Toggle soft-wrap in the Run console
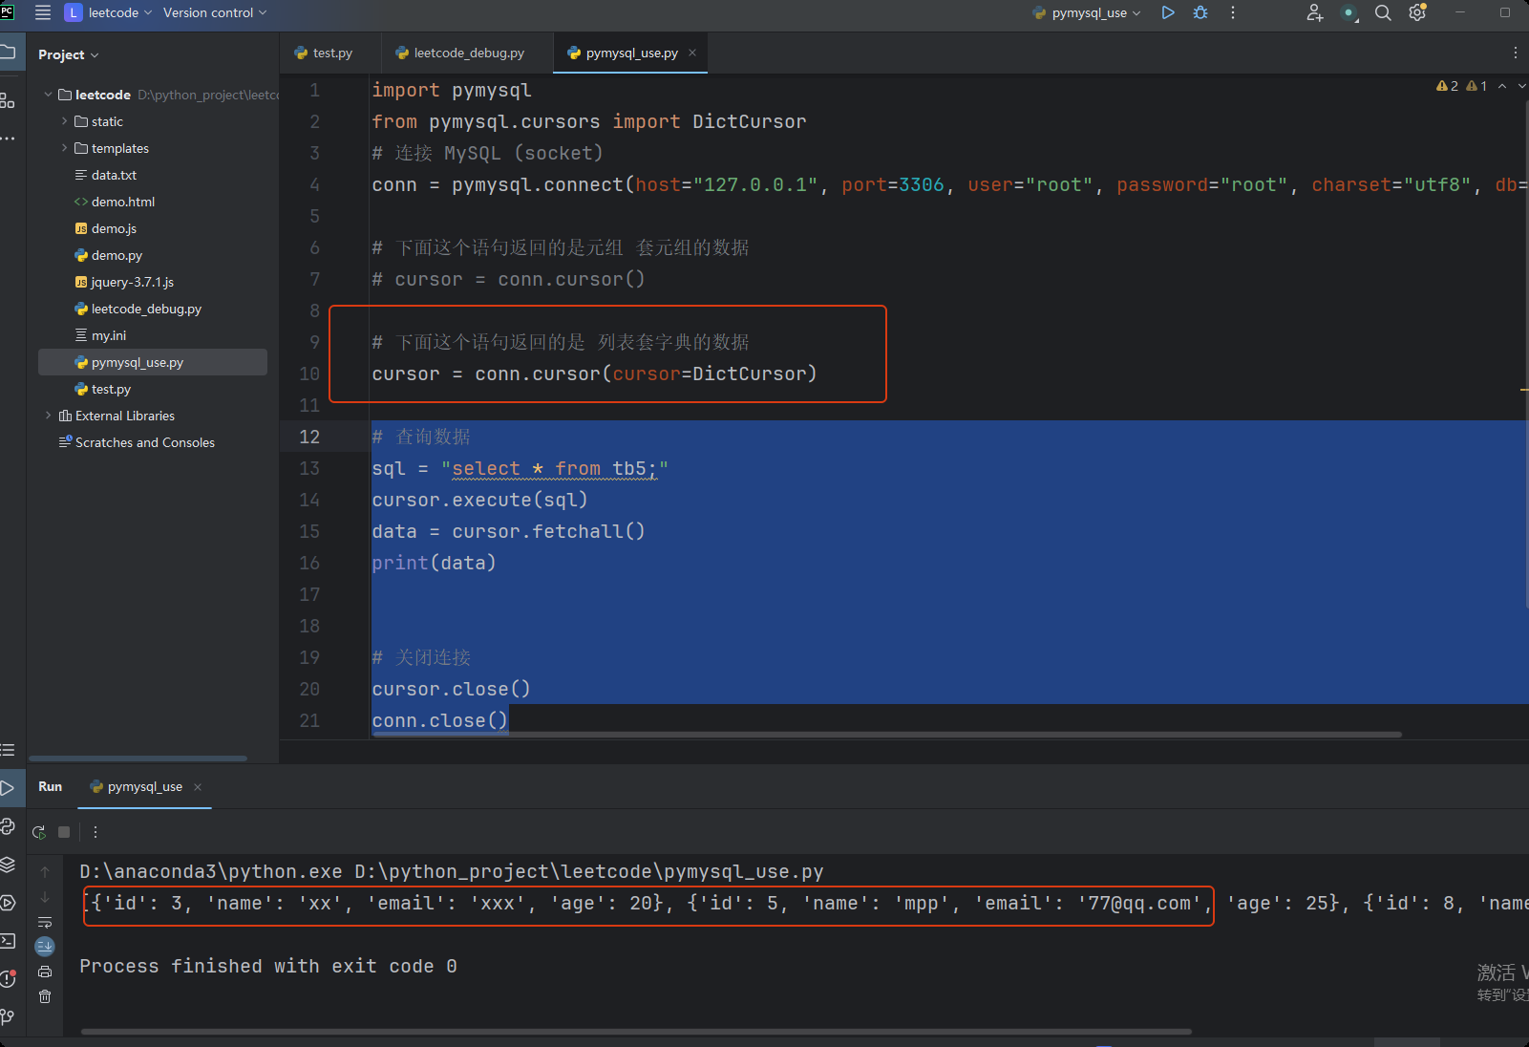Viewport: 1529px width, 1047px height. pos(45,922)
